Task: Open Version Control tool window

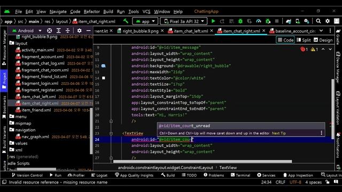Action: point(27,175)
